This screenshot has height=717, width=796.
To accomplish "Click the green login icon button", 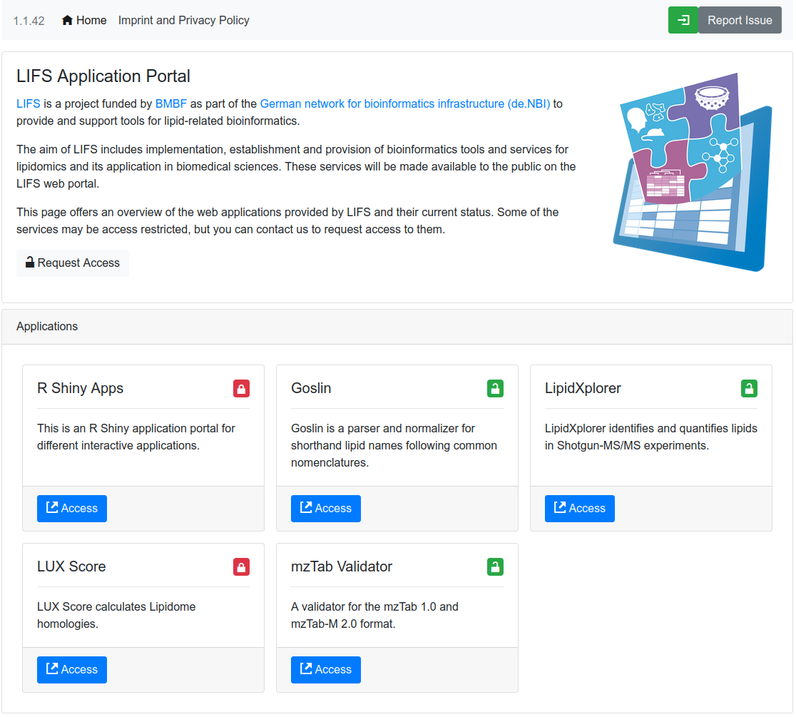I will pos(683,20).
